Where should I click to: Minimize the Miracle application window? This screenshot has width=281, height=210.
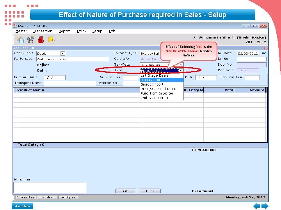click(x=246, y=26)
